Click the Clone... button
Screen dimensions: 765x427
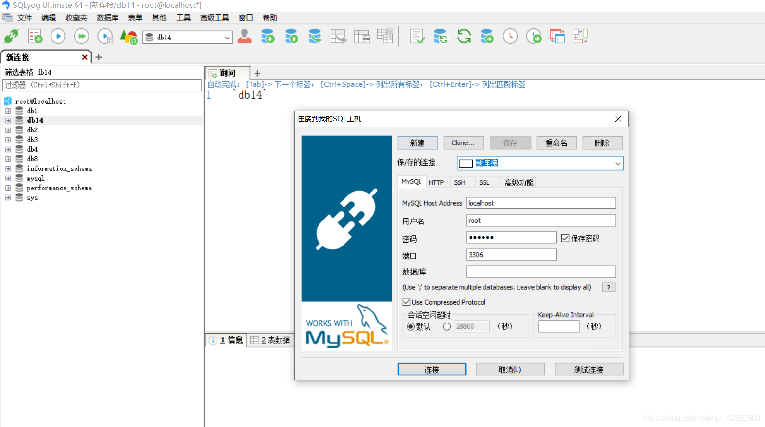point(463,143)
